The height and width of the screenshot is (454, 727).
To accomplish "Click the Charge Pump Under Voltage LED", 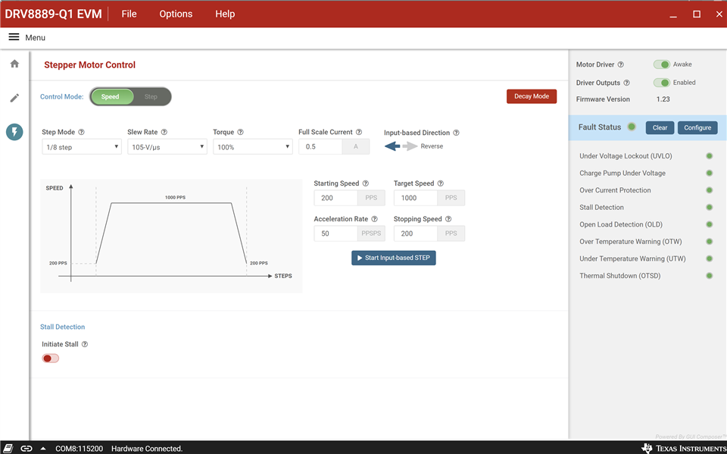I will [709, 173].
